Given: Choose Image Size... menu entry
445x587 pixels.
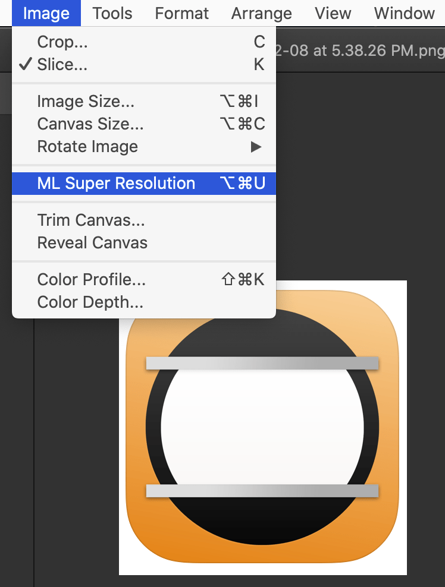Looking at the screenshot, I should (x=144, y=101).
